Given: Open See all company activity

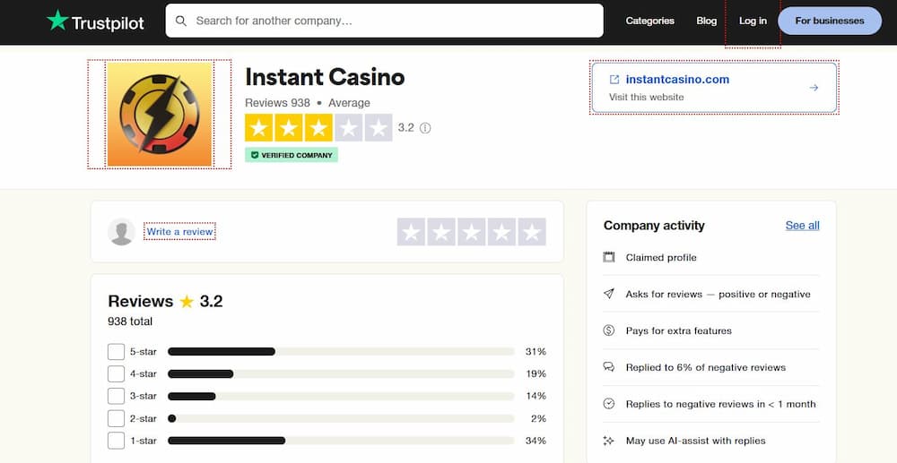Looking at the screenshot, I should point(802,225).
